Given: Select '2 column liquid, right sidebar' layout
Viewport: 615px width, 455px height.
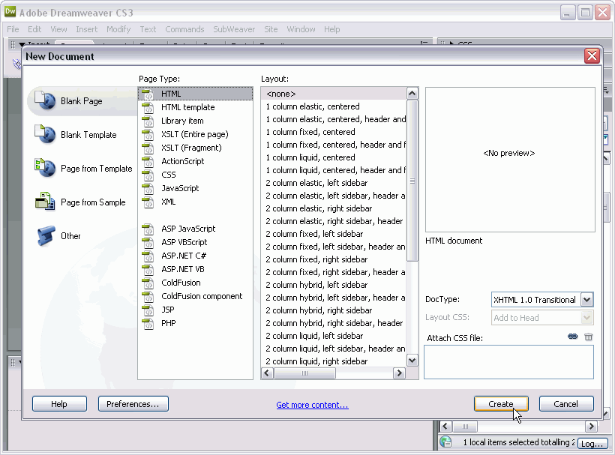Looking at the screenshot, I should click(334, 361).
